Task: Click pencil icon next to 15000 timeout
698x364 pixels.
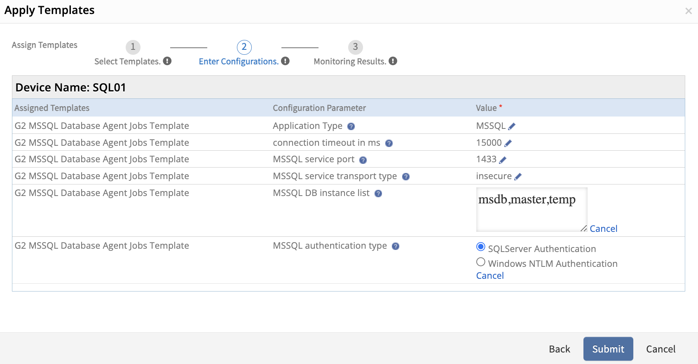Action: pyautogui.click(x=508, y=143)
